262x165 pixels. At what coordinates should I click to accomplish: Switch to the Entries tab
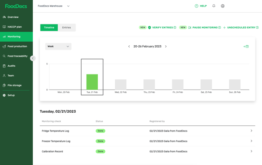pos(66,27)
